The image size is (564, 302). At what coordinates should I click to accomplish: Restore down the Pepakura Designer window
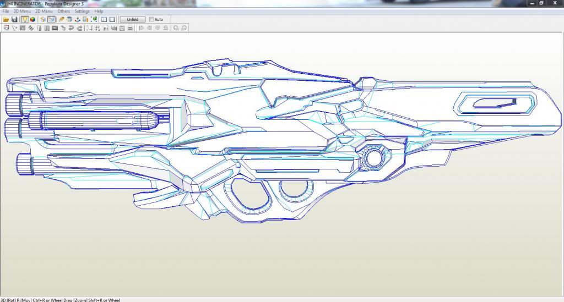tap(541, 3)
